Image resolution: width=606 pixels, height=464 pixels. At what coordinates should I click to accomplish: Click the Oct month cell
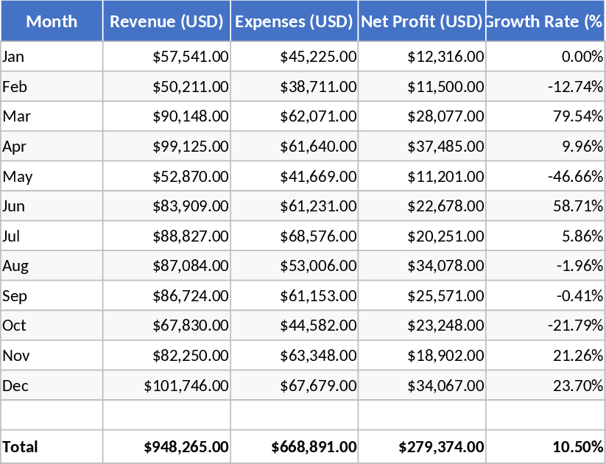[x=52, y=326]
